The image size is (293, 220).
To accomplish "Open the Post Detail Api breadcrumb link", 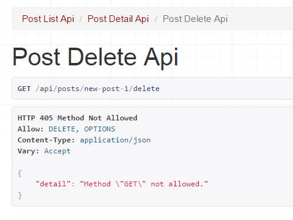I will pos(118,19).
